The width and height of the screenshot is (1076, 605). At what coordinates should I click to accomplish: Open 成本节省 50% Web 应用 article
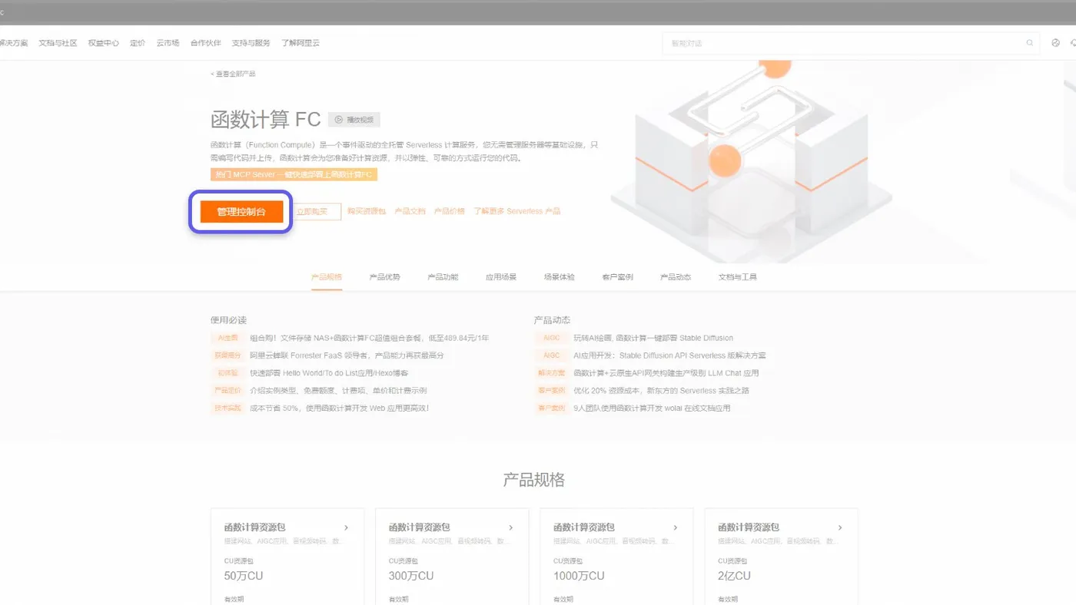pos(340,408)
